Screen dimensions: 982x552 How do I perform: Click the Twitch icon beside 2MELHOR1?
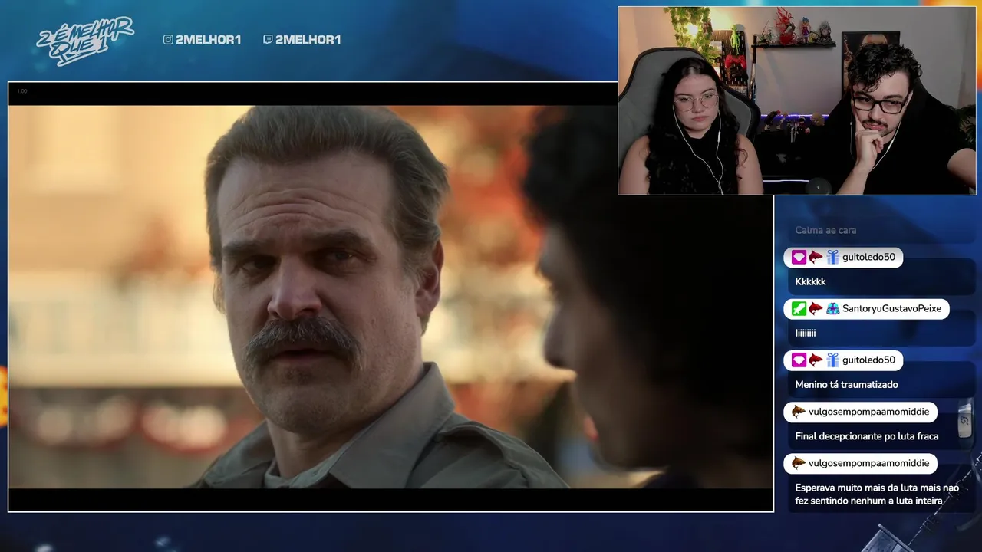268,40
